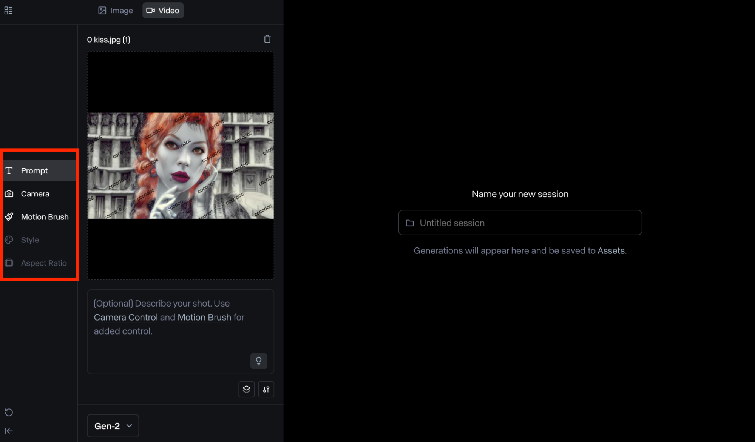Screen dimensions: 755x442
Task: Select the Prompt sidebar item
Action: click(x=40, y=170)
